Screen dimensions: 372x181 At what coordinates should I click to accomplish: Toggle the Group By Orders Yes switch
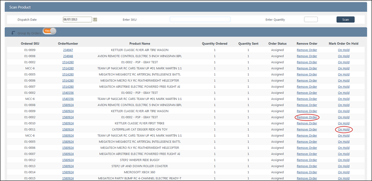[x=50, y=31]
